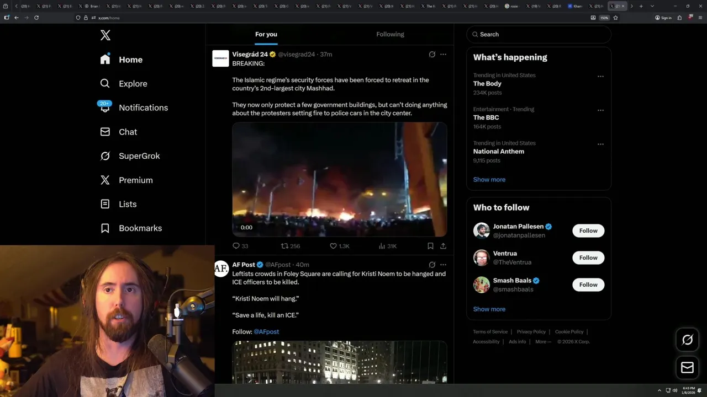Image resolution: width=707 pixels, height=397 pixels.
Task: Open The Body trending topic
Action: (x=487, y=84)
